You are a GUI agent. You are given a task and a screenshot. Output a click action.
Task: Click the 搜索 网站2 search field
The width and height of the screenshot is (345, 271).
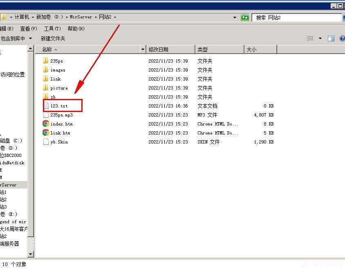click(x=297, y=18)
